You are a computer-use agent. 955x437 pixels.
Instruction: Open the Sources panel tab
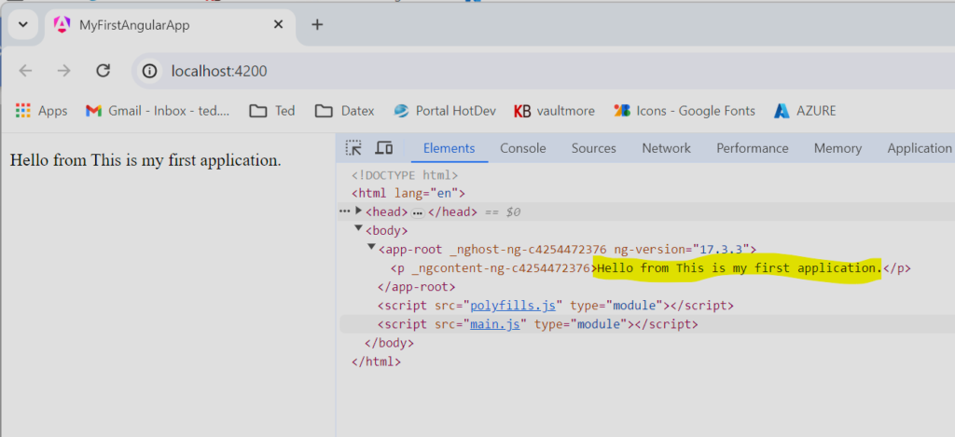pos(593,148)
